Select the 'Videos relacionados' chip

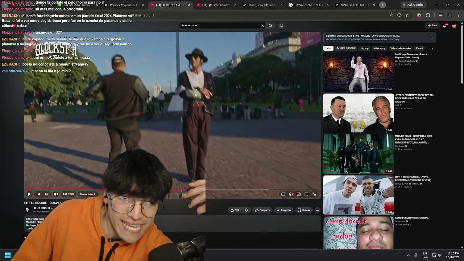pyautogui.click(x=401, y=48)
